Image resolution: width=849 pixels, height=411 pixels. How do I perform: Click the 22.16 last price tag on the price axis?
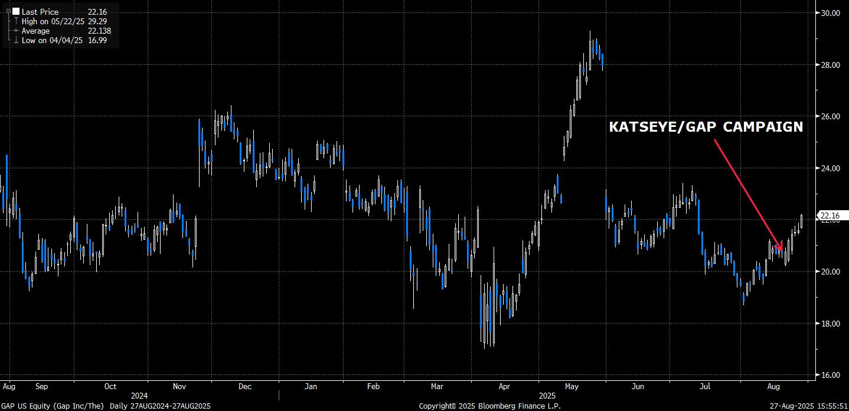(832, 215)
